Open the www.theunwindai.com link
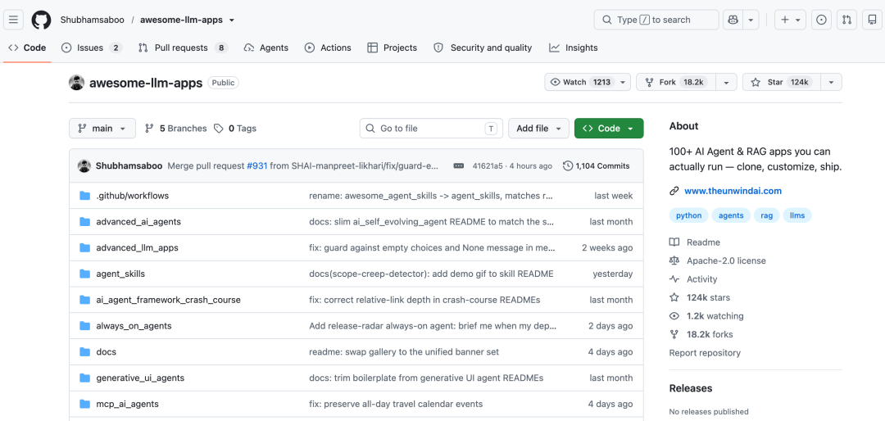The width and height of the screenshot is (885, 421). (x=733, y=191)
